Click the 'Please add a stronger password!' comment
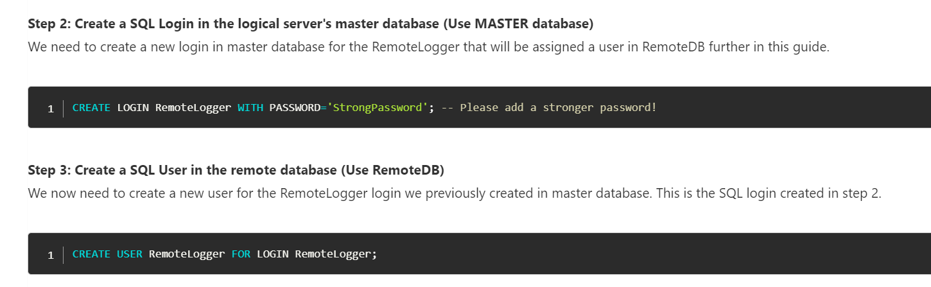This screenshot has height=287, width=931. (x=549, y=107)
